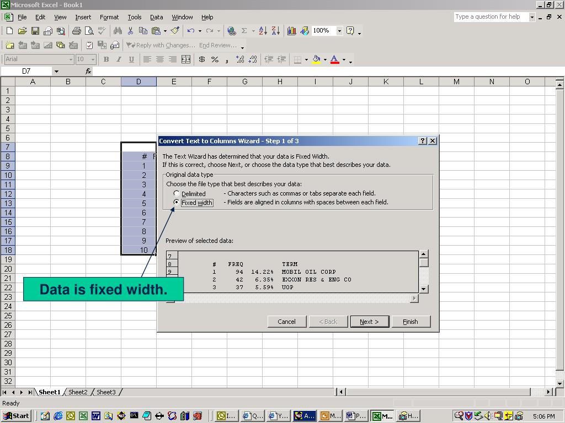Click the Open file folder icon
Screen dimensions: 565x423
(22, 31)
